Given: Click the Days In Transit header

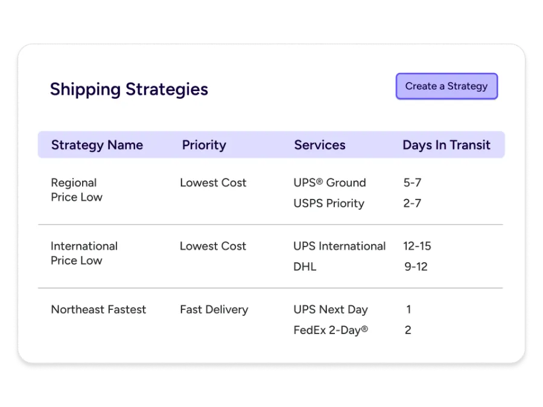Looking at the screenshot, I should (x=446, y=145).
